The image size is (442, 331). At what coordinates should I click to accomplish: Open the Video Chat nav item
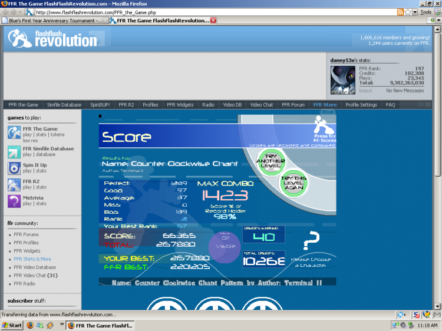pyautogui.click(x=262, y=105)
